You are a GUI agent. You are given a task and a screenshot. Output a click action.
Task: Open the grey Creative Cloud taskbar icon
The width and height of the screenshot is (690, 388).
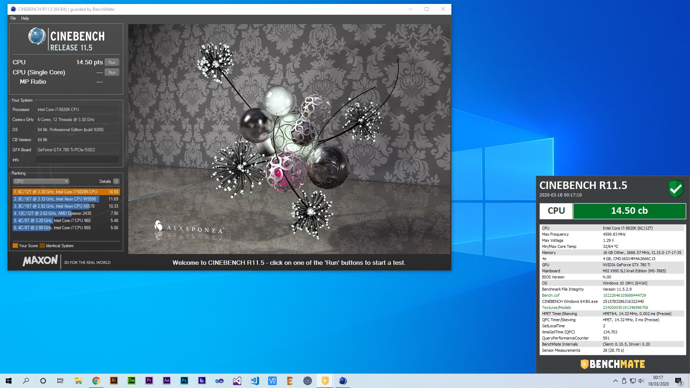coord(307,380)
